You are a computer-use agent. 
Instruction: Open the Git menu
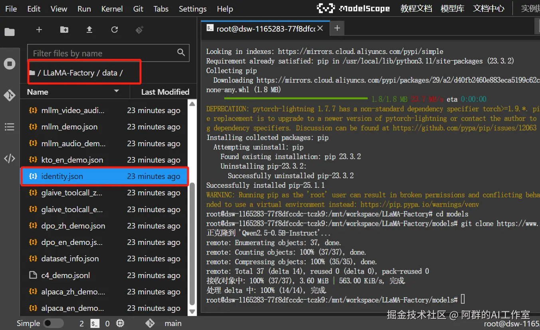click(138, 9)
